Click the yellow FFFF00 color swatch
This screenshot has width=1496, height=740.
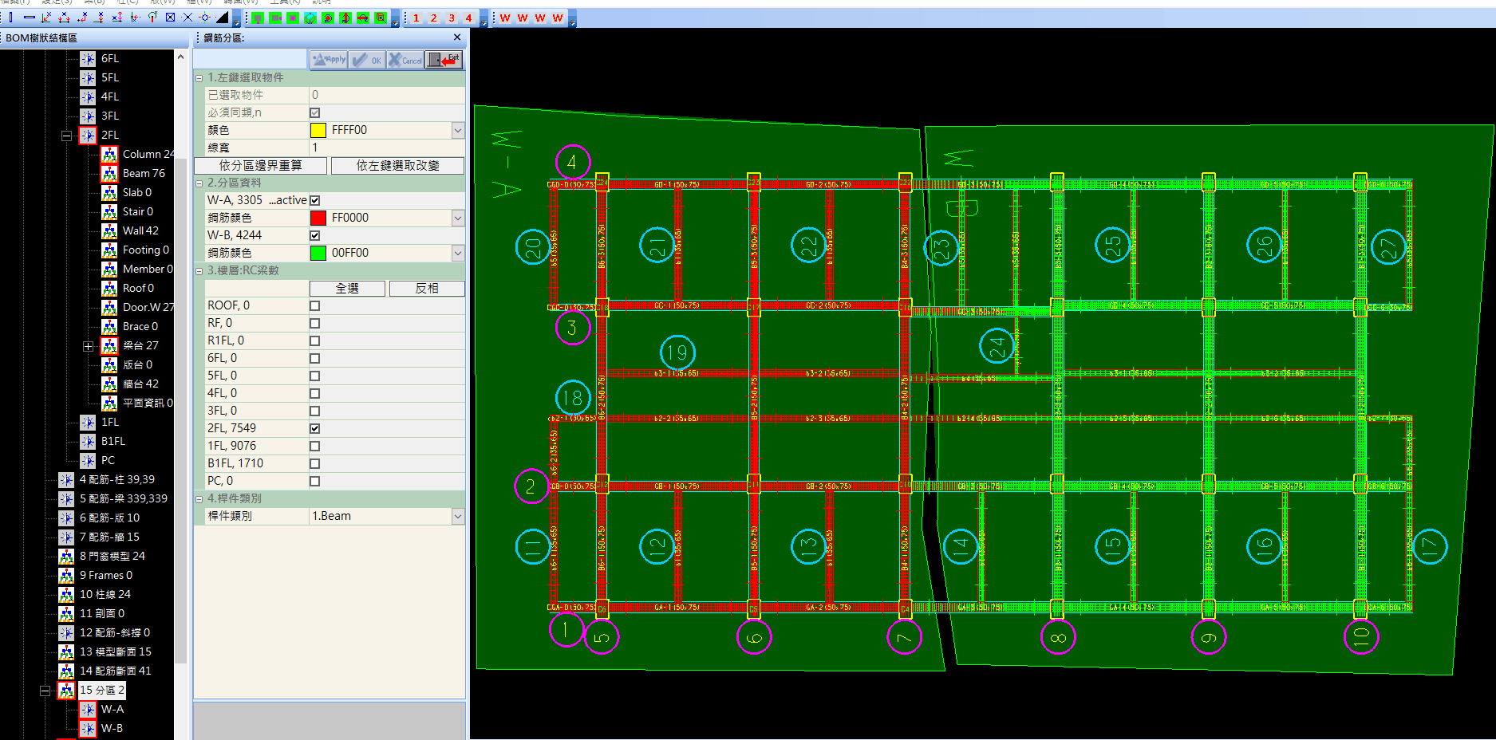click(x=318, y=130)
